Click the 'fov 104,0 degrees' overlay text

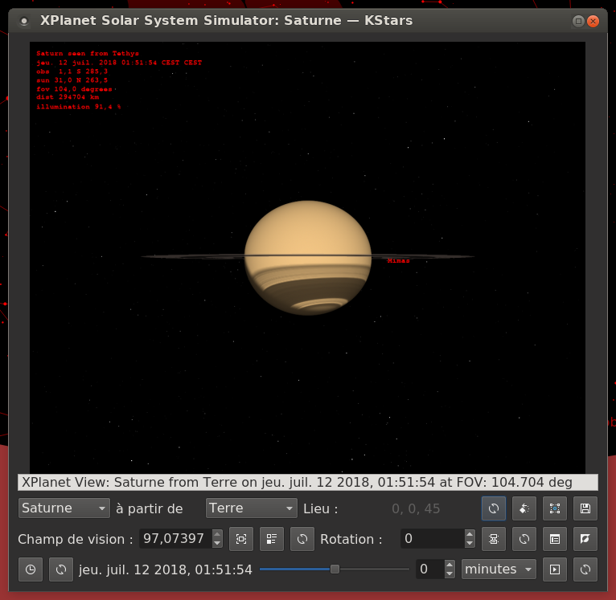coord(74,89)
